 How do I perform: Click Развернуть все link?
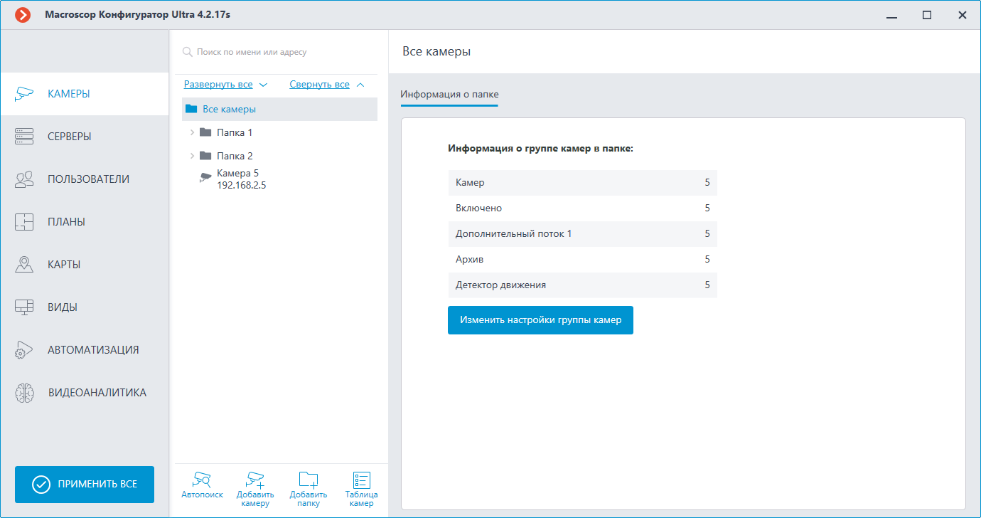(x=218, y=85)
